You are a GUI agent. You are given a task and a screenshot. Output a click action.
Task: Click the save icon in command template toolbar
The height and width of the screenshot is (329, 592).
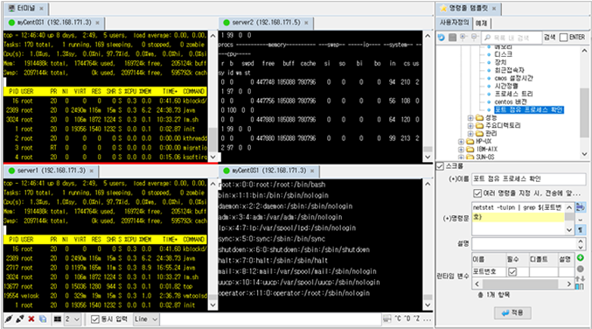click(x=452, y=37)
